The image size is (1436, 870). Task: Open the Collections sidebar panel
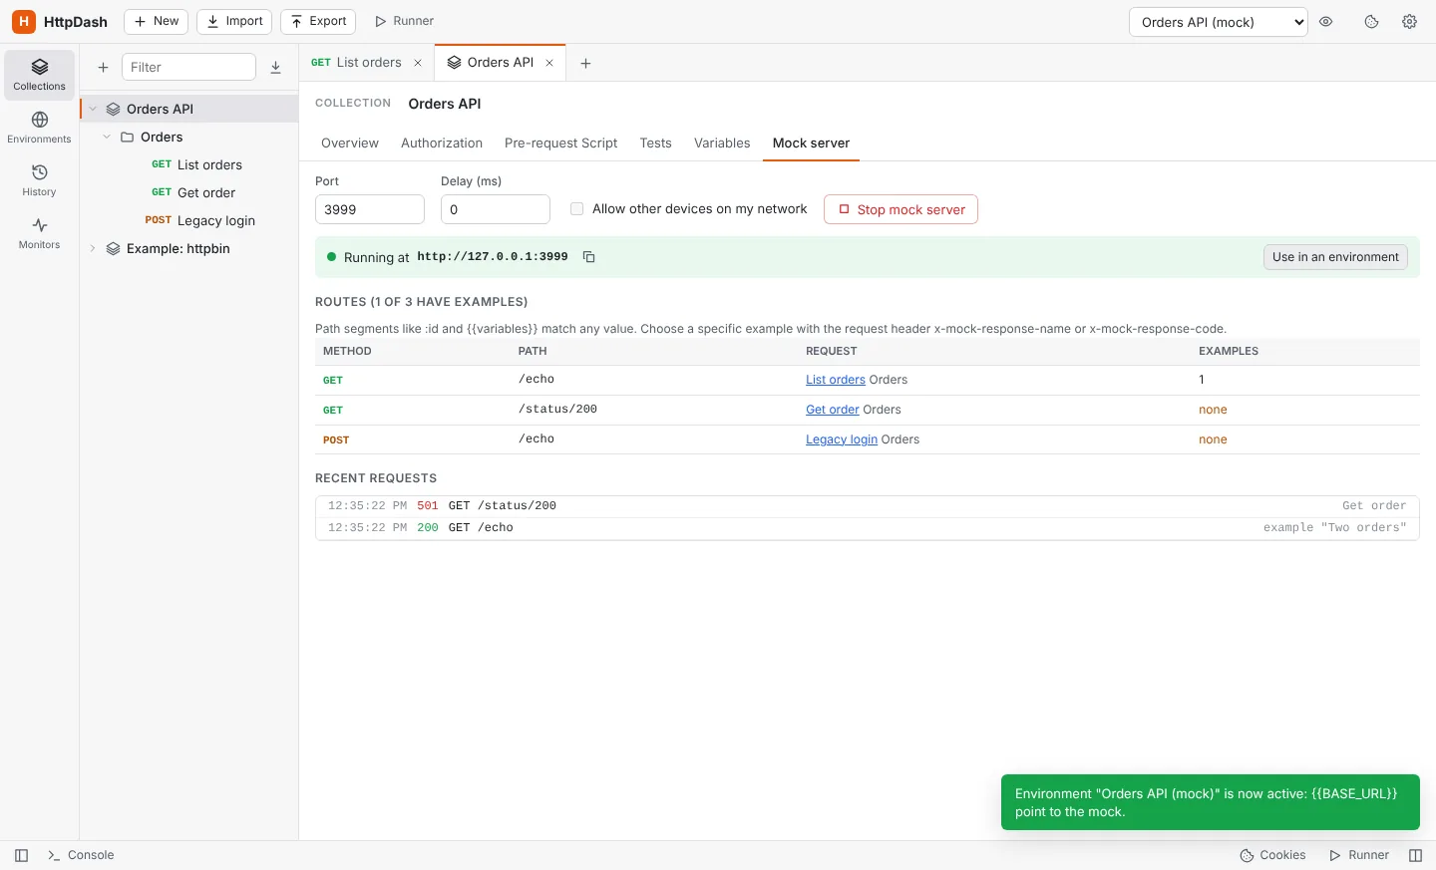tap(39, 75)
